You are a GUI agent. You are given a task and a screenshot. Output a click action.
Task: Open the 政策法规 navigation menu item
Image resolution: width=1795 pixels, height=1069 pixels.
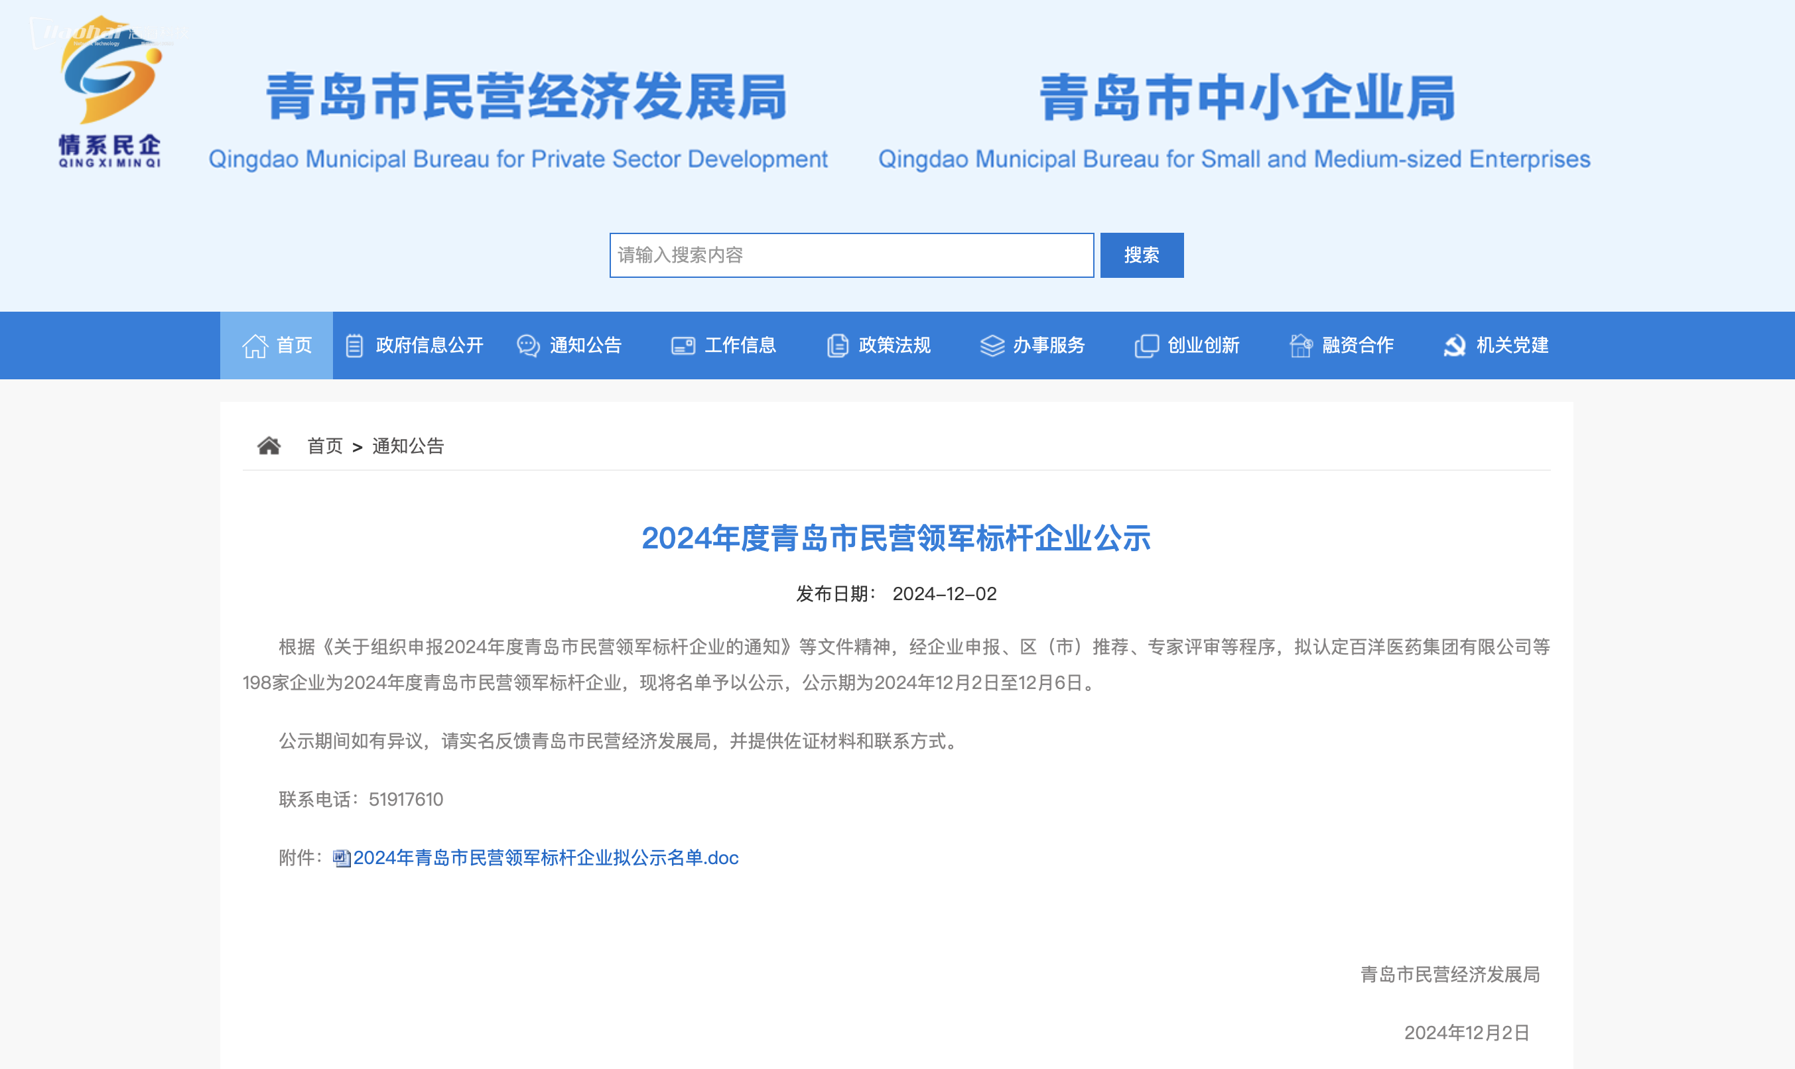click(894, 346)
